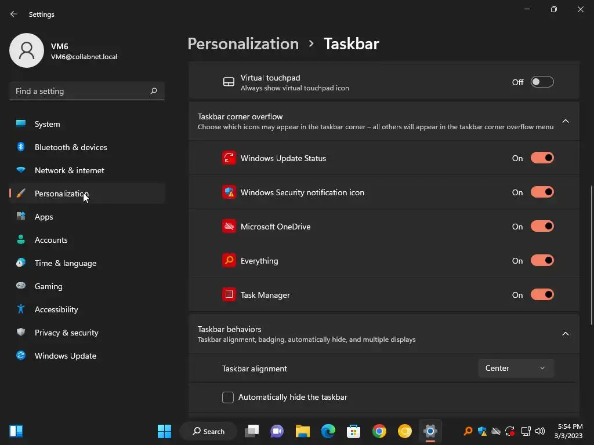Open Task View from the taskbar
This screenshot has width=594, height=445.
[x=252, y=431]
